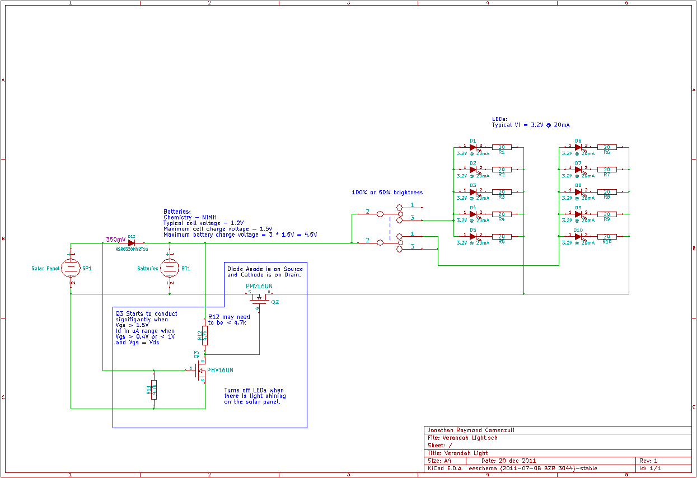Click the R1 resistor next to D1

click(x=502, y=147)
